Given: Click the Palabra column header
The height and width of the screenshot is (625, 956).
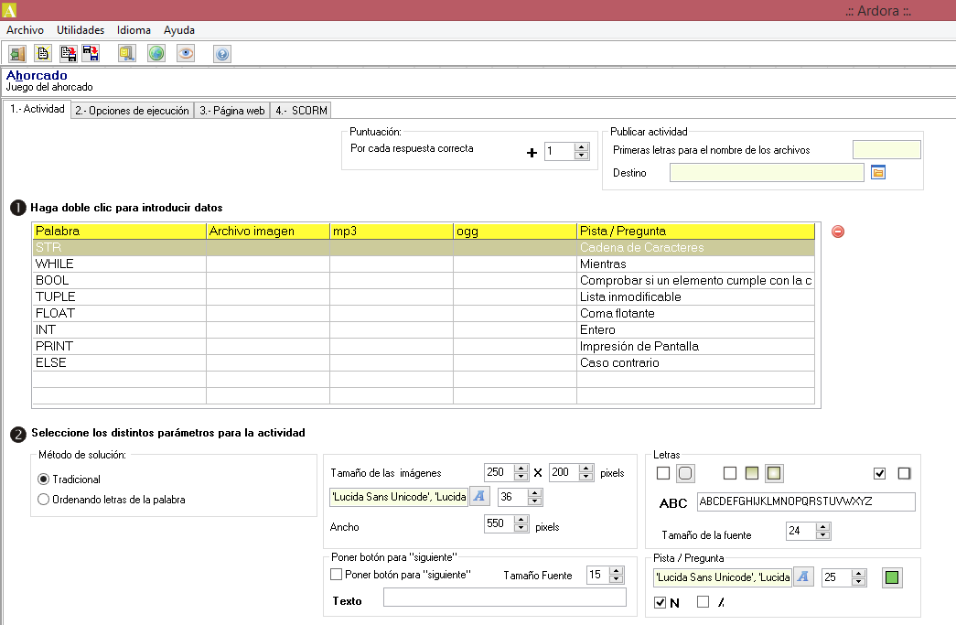Looking at the screenshot, I should click(120, 232).
